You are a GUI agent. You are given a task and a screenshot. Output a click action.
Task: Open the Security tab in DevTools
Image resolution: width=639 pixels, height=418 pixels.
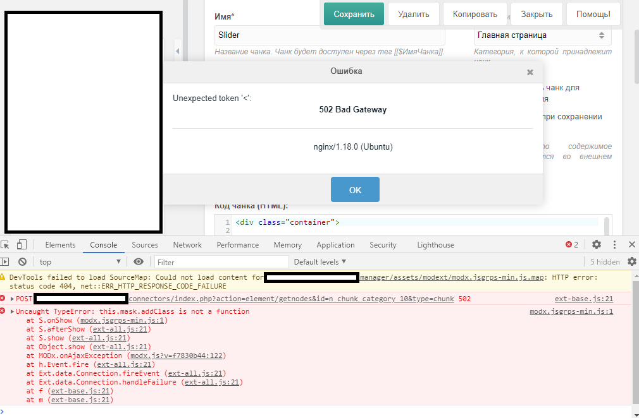coord(383,245)
